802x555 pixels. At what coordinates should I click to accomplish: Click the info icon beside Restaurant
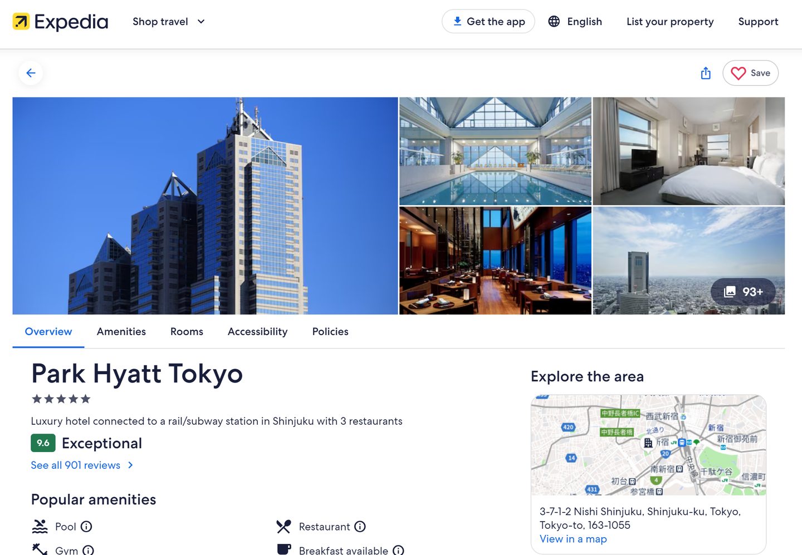[x=360, y=527]
